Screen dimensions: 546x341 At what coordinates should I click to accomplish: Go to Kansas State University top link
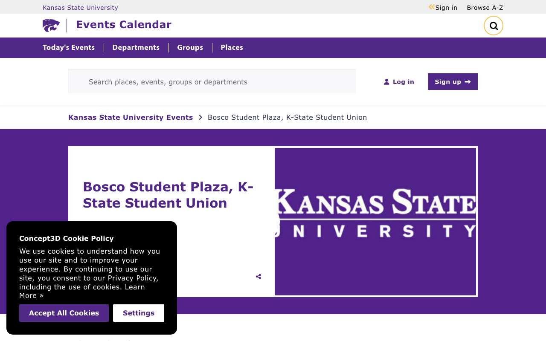click(x=80, y=8)
